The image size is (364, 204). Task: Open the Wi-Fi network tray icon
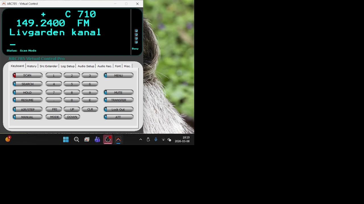163,139
